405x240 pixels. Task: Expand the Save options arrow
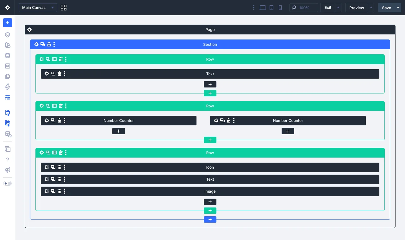coord(398,8)
